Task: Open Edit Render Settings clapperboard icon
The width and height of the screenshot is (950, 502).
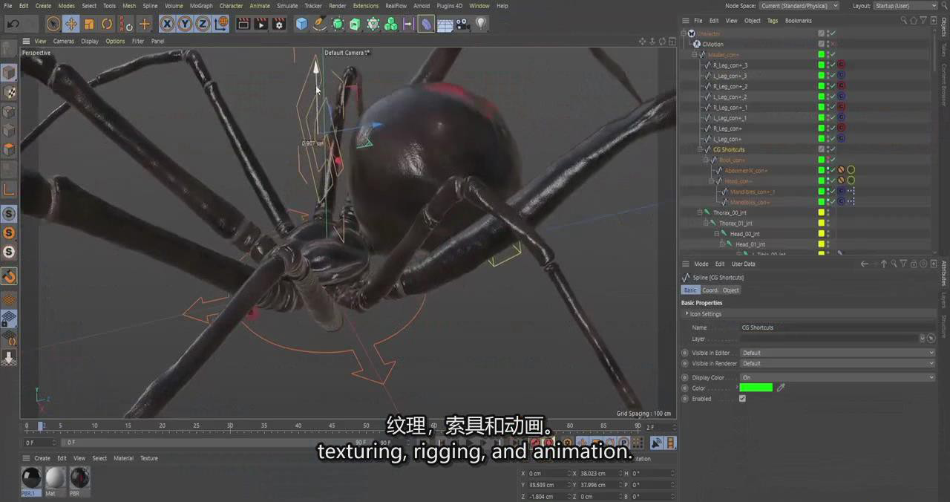Action: click(x=279, y=24)
